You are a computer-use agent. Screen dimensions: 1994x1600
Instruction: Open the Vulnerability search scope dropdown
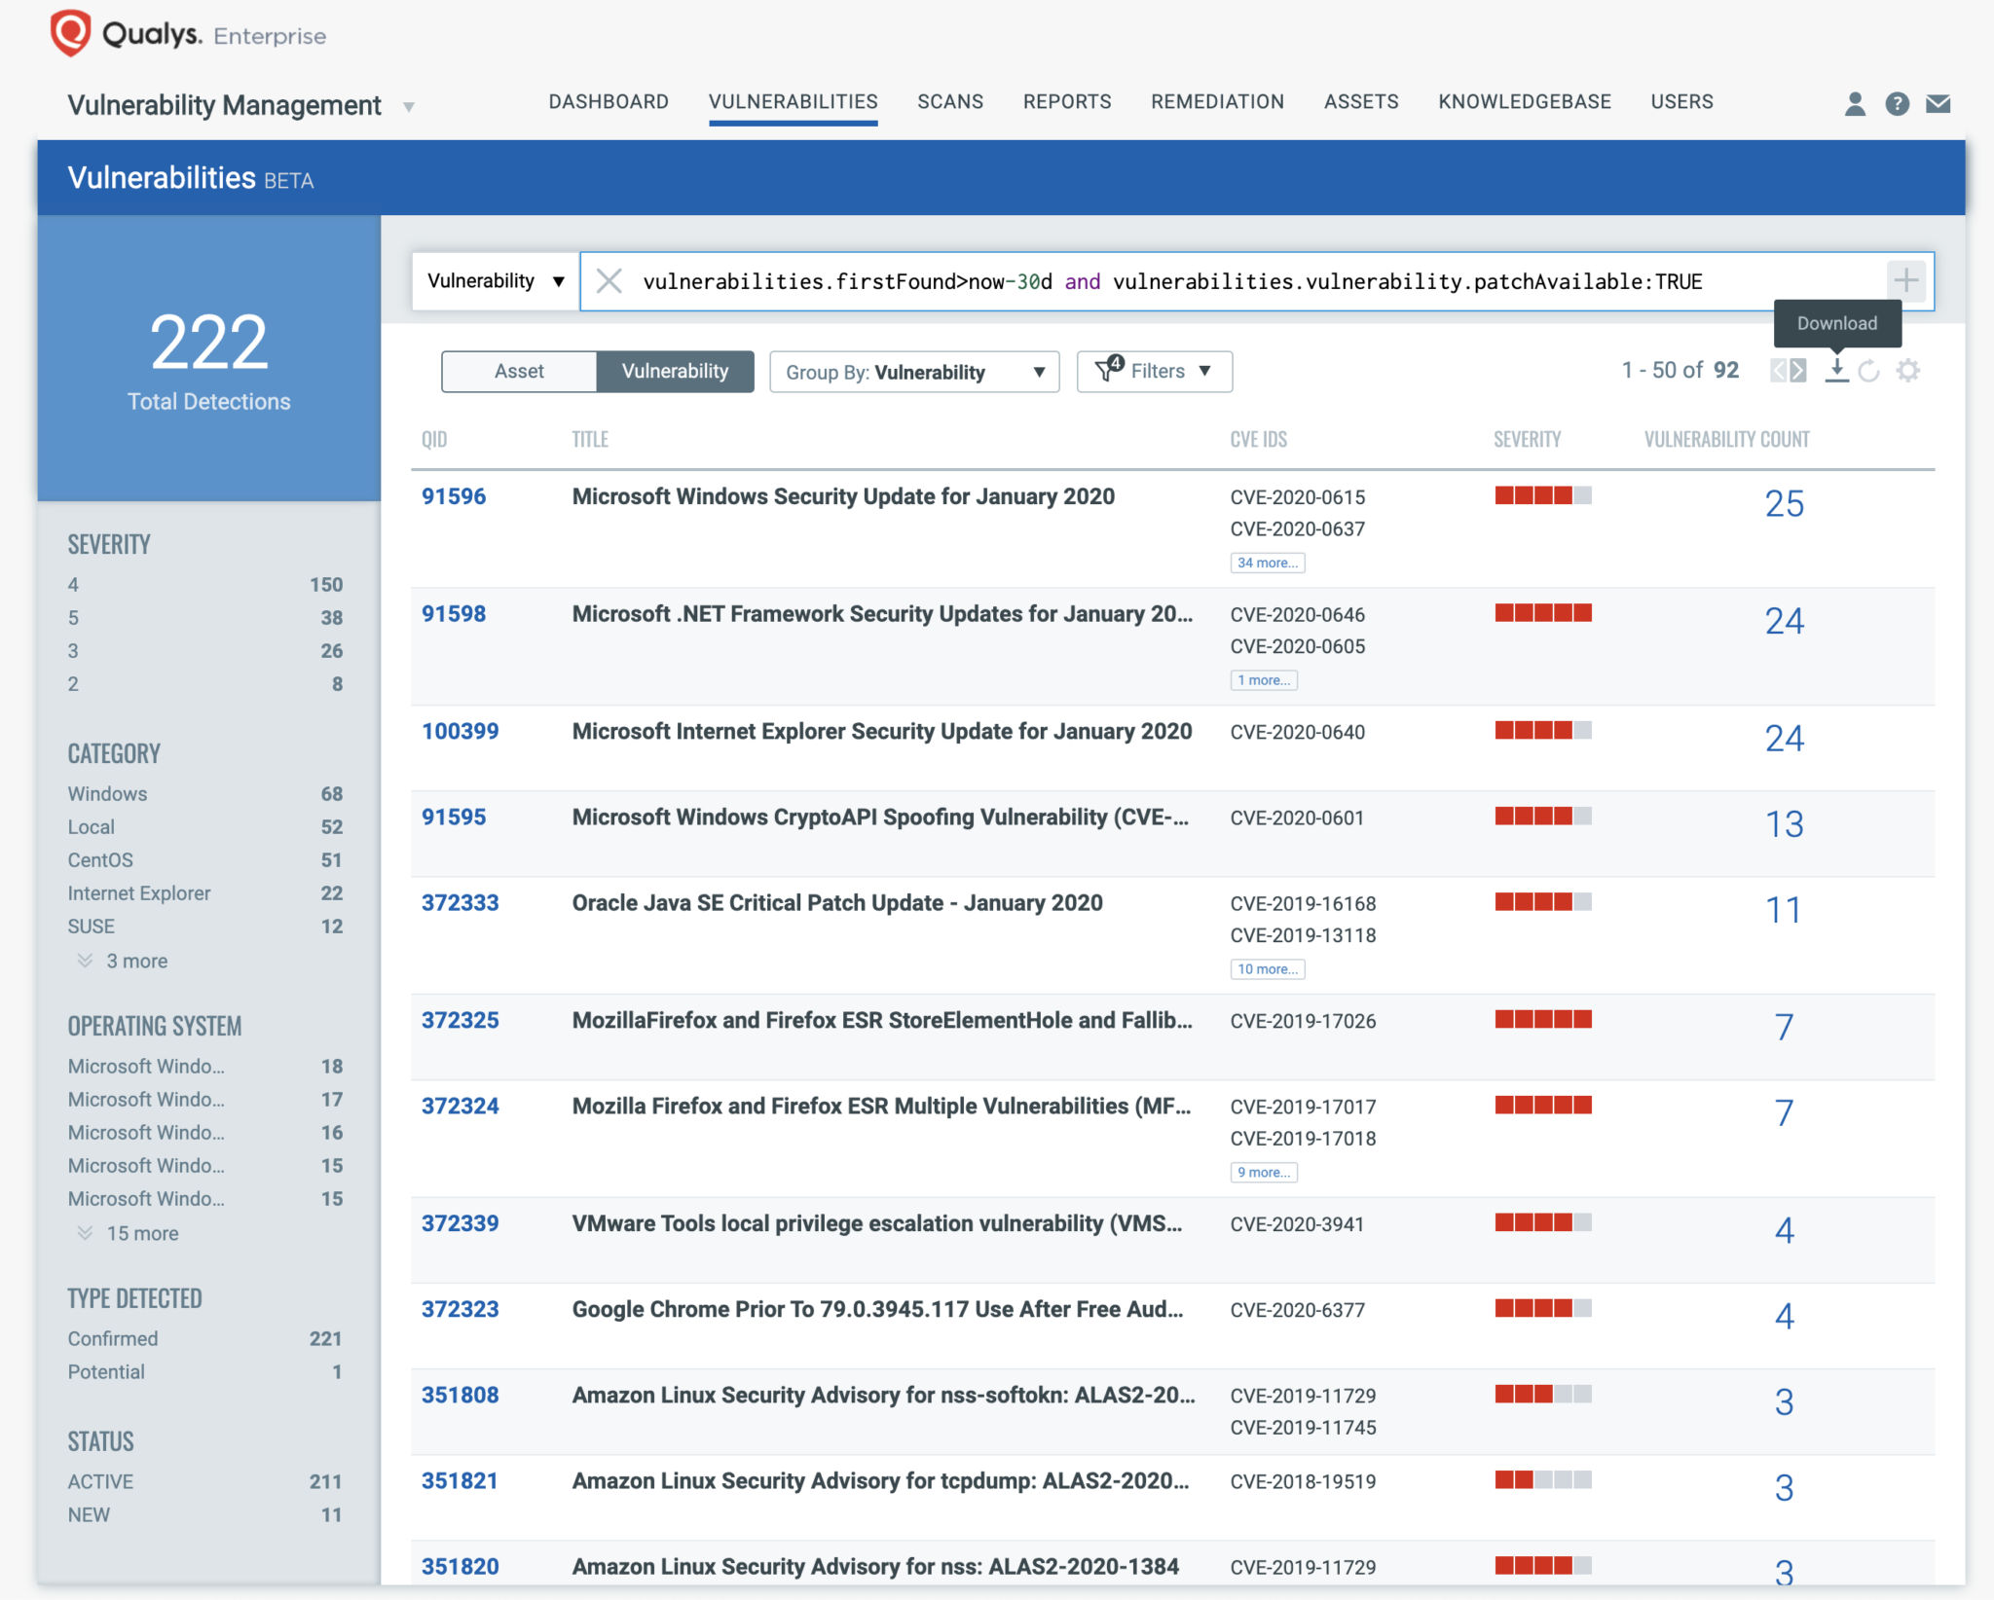coord(495,280)
